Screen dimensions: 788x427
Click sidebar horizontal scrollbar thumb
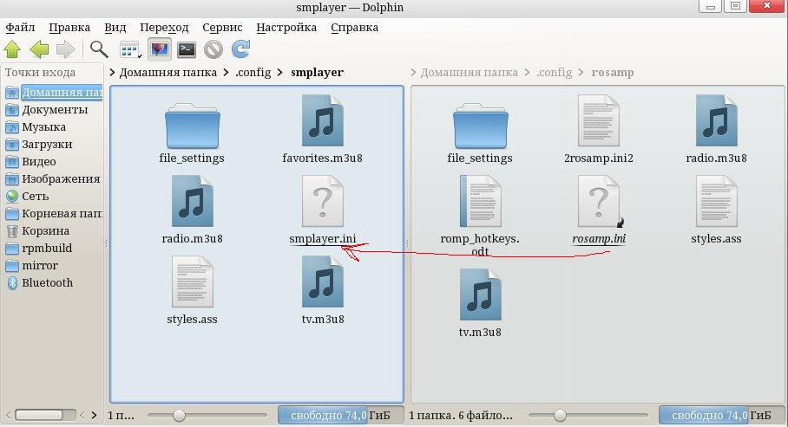[x=39, y=415]
